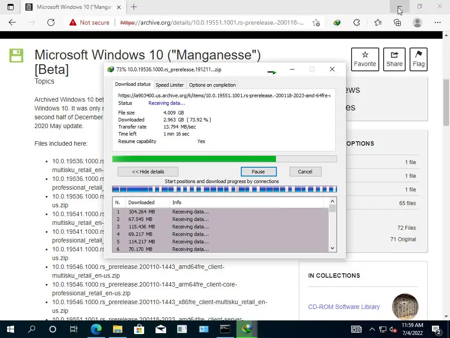Switch to Microsoft Edge on taskbar
Image resolution: width=450 pixels, height=338 pixels.
coord(96,329)
